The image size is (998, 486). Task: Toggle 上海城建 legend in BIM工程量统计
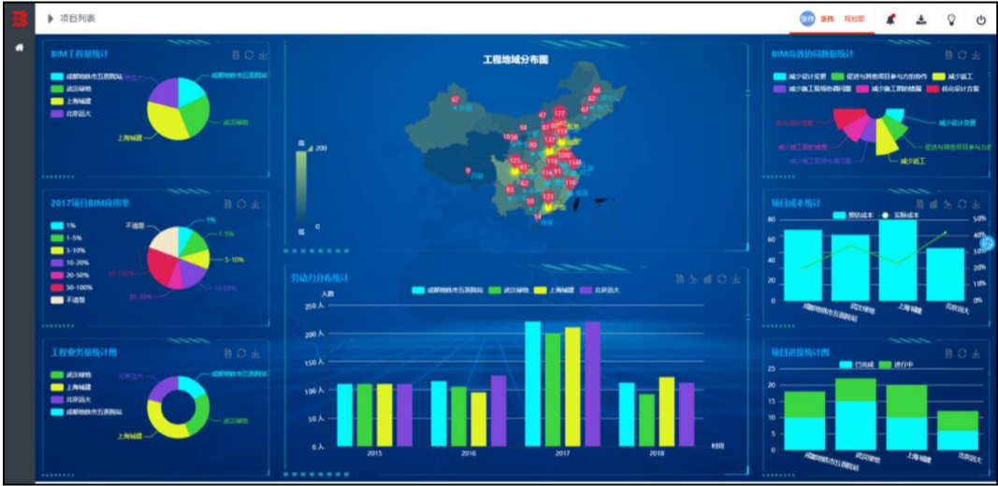pos(69,102)
